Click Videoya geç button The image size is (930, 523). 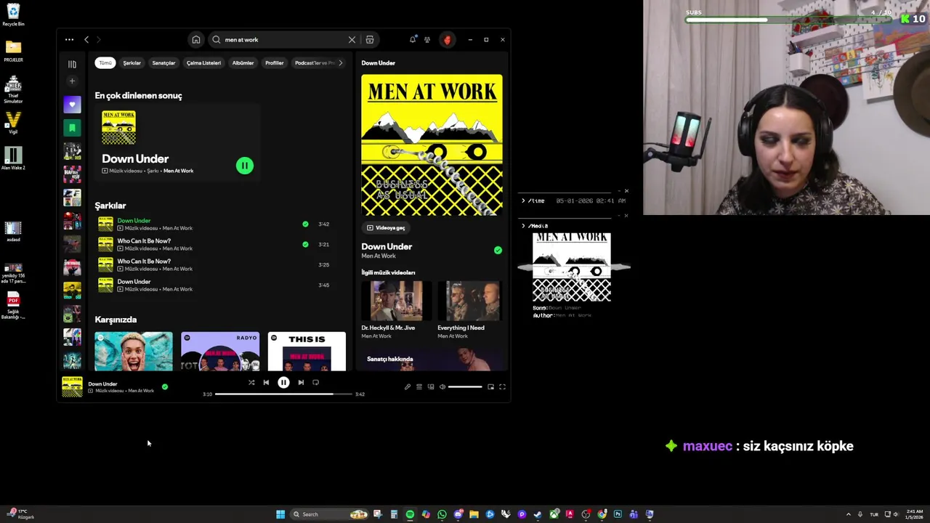386,227
